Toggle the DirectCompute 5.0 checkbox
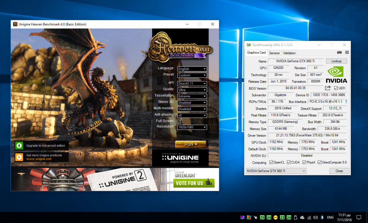Image resolution: width=368 pixels, height=223 pixels. pos(320,162)
